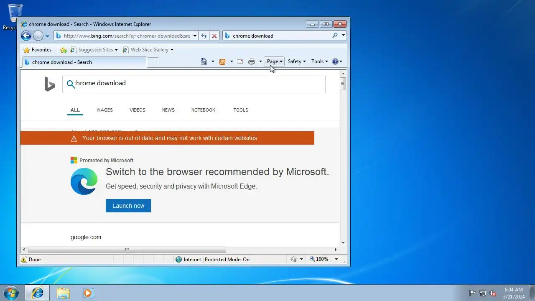Screen dimensions: 535x301
Task: Click the Print icon
Action: point(252,61)
